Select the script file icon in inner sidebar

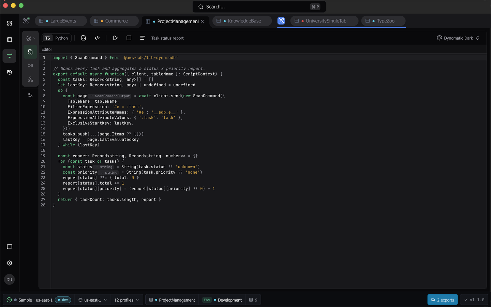30,52
